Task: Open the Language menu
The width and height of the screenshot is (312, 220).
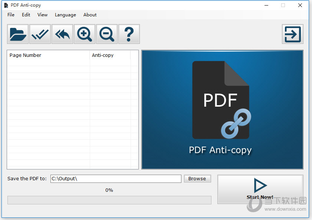Action: (65, 15)
